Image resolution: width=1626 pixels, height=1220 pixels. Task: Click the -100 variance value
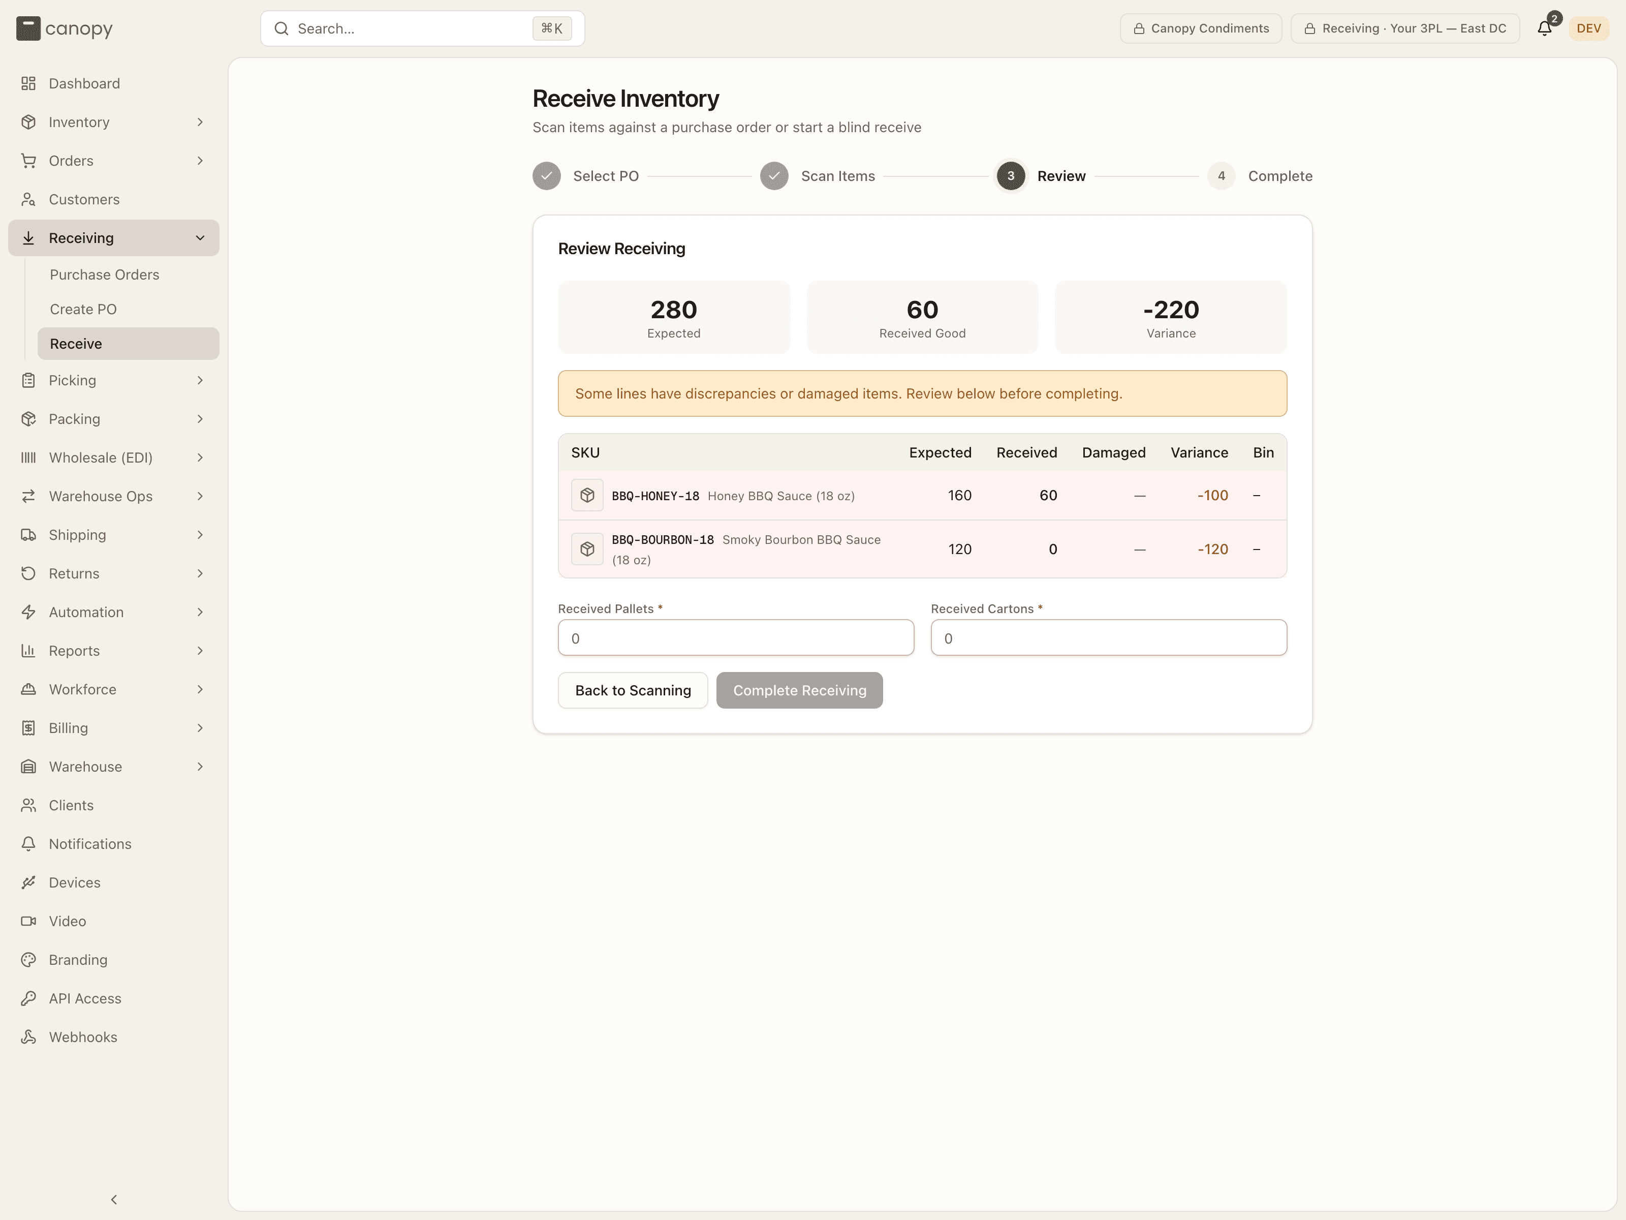click(1212, 495)
